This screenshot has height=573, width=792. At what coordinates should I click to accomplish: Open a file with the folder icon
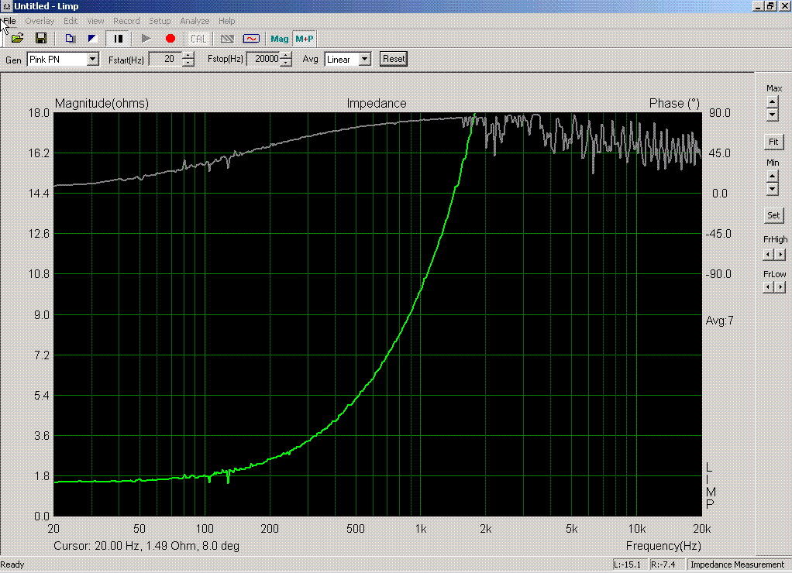tap(17, 39)
